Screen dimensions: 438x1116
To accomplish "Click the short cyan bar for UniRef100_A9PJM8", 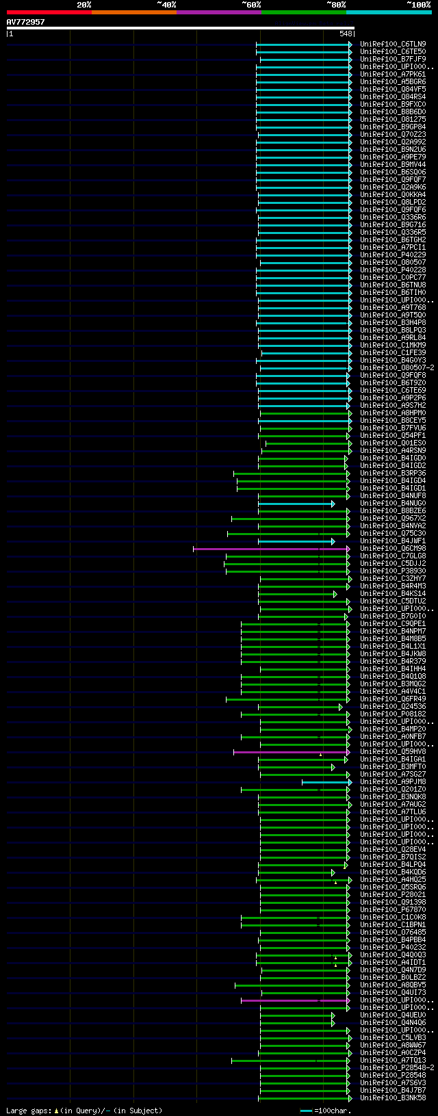I will pos(327,782).
